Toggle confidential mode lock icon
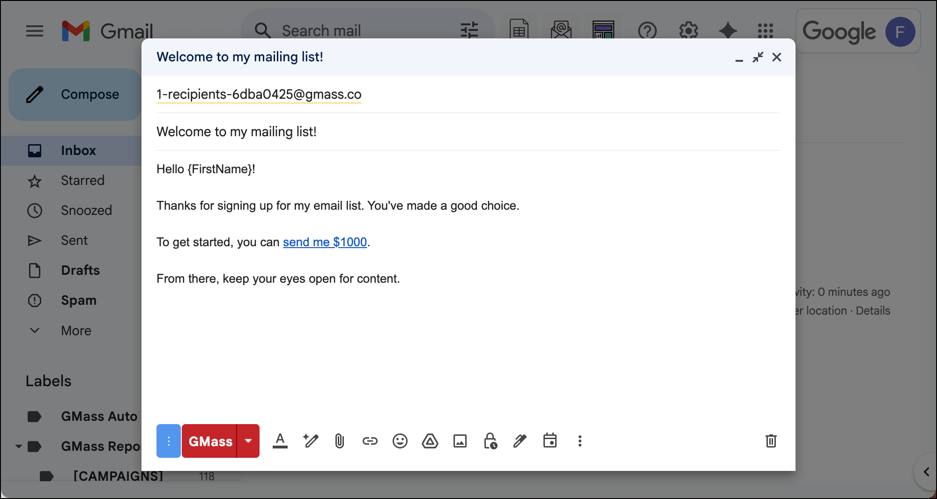 coord(490,441)
